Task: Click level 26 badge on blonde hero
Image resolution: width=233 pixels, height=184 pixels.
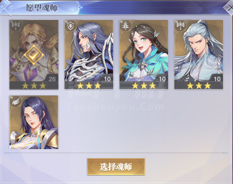Action: tap(52, 79)
